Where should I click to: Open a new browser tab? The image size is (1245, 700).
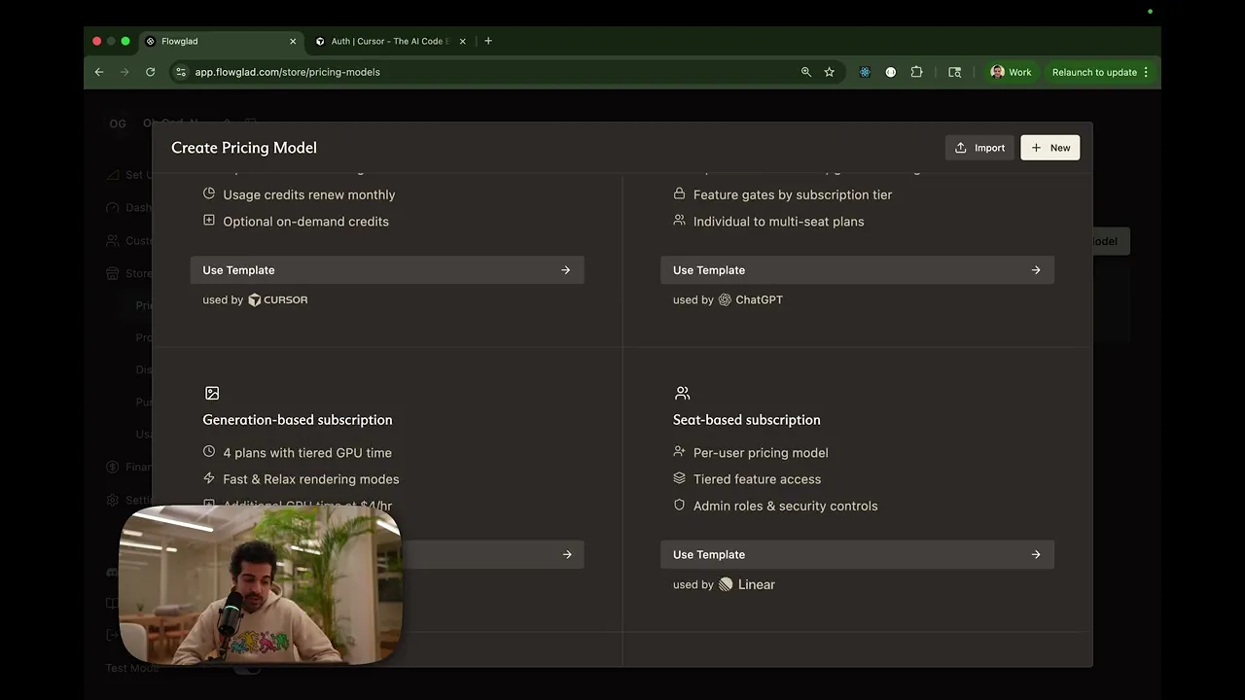pos(488,41)
